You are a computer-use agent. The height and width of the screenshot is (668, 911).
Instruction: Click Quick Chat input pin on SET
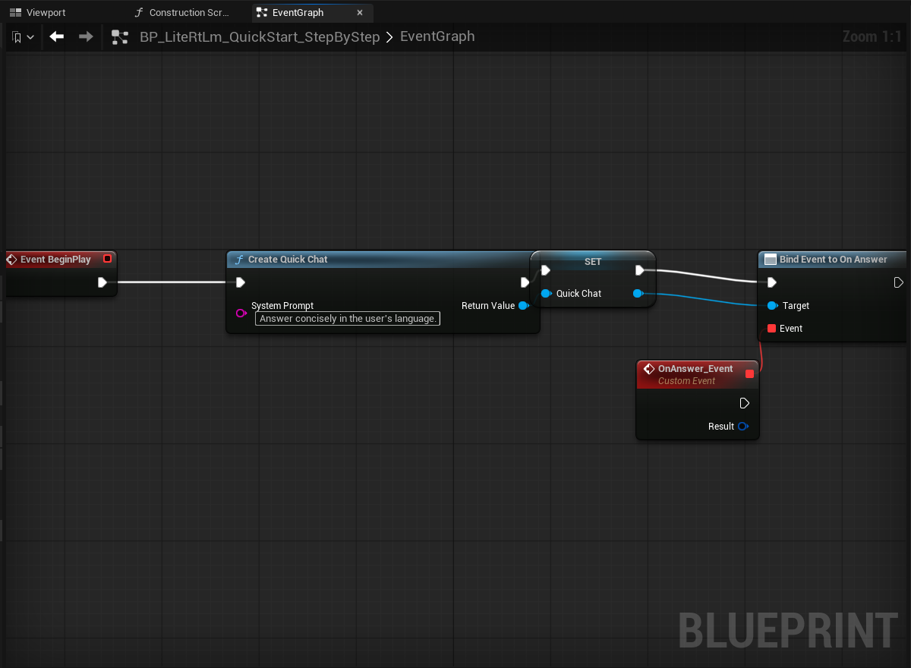(546, 294)
